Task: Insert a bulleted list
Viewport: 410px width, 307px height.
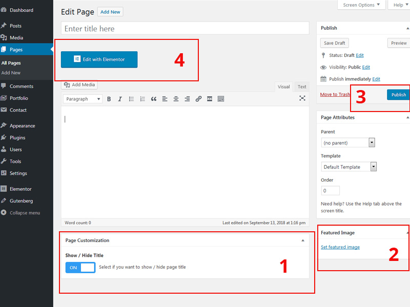Action: coord(131,99)
